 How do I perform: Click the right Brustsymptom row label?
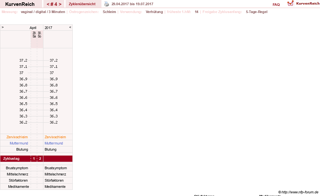coord(56,168)
